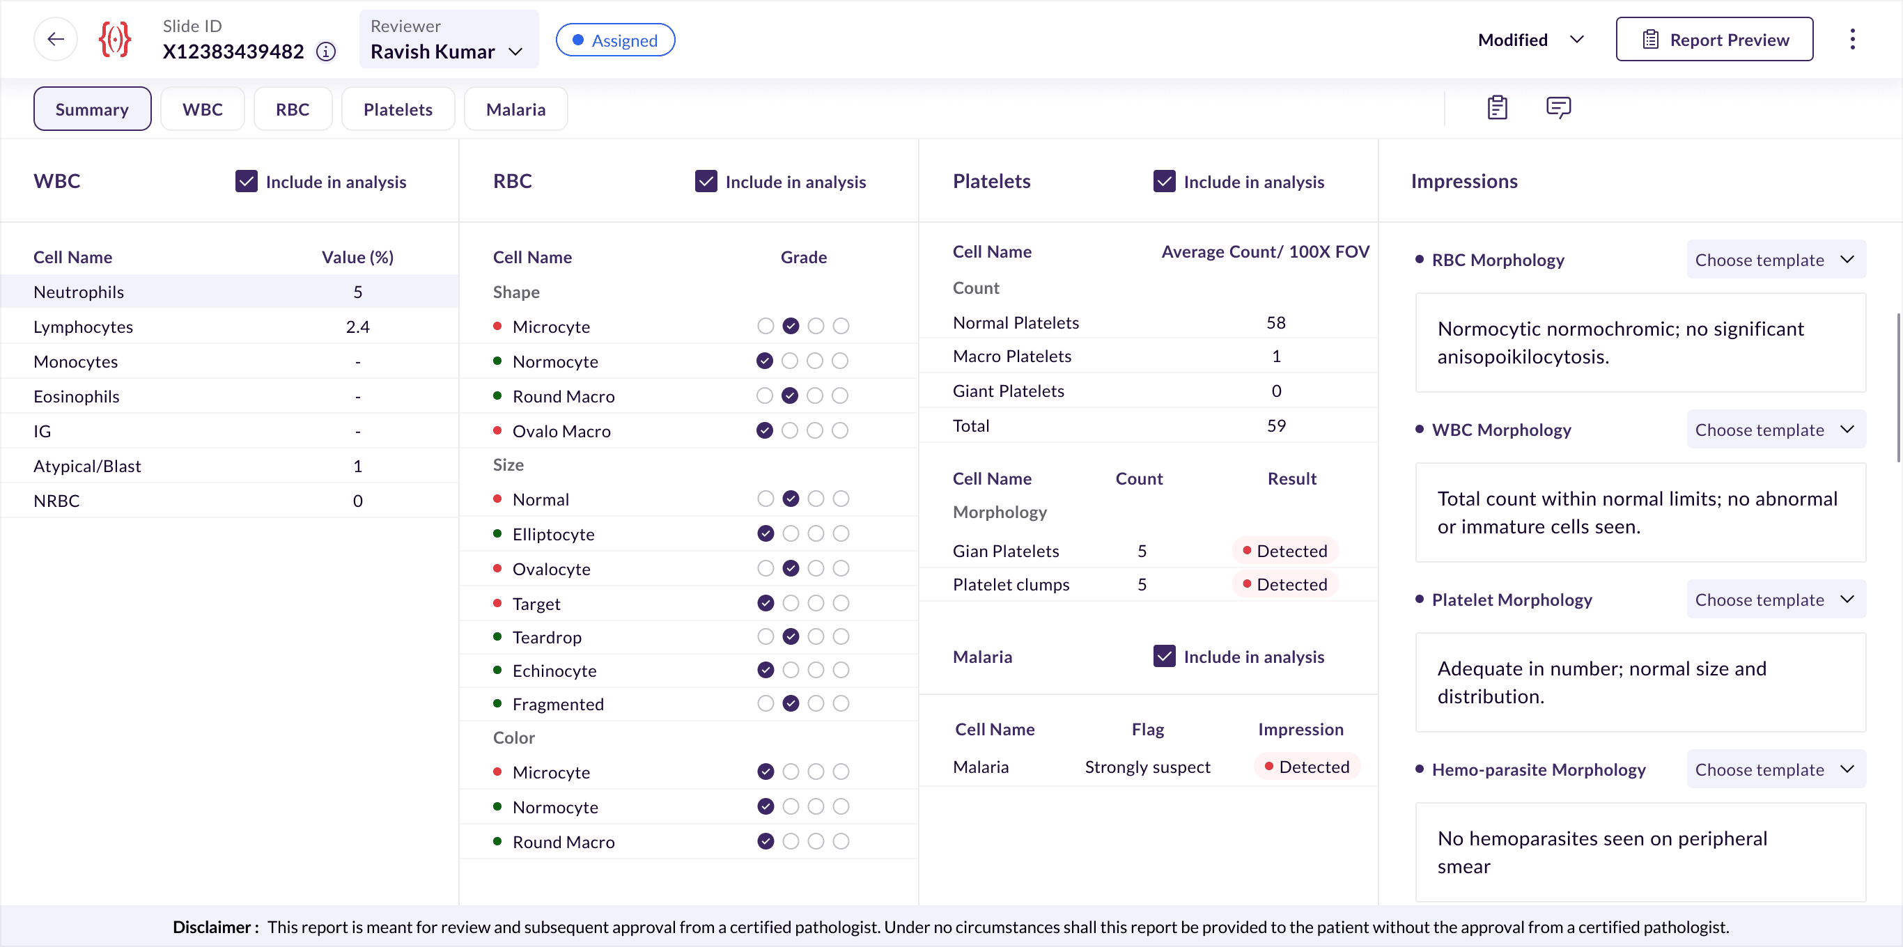
Task: Open the comments chat icon
Action: pyautogui.click(x=1558, y=108)
